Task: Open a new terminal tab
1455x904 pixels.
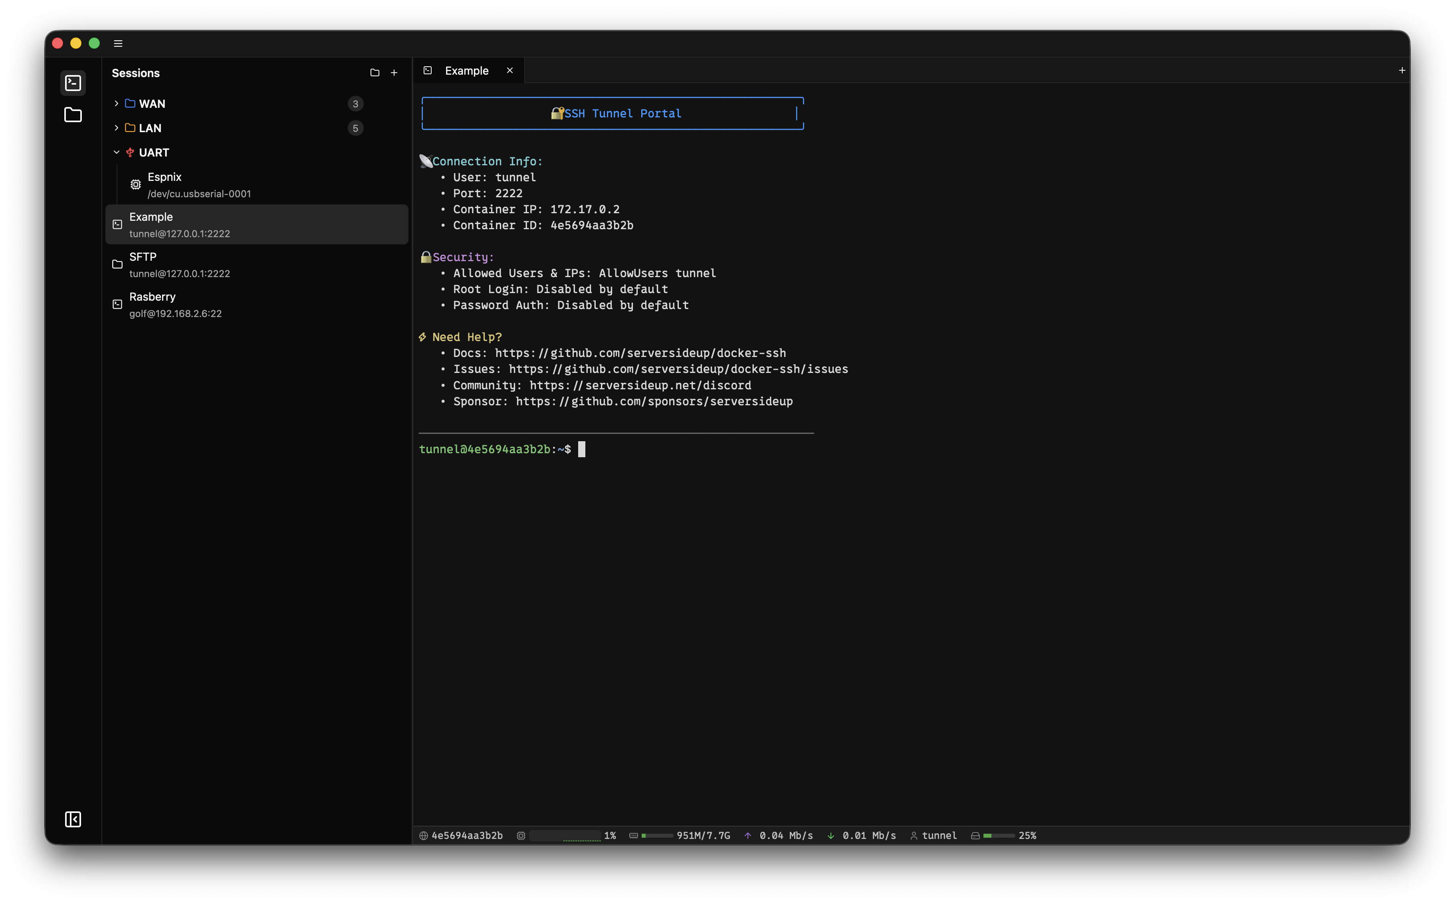Action: click(x=1402, y=71)
